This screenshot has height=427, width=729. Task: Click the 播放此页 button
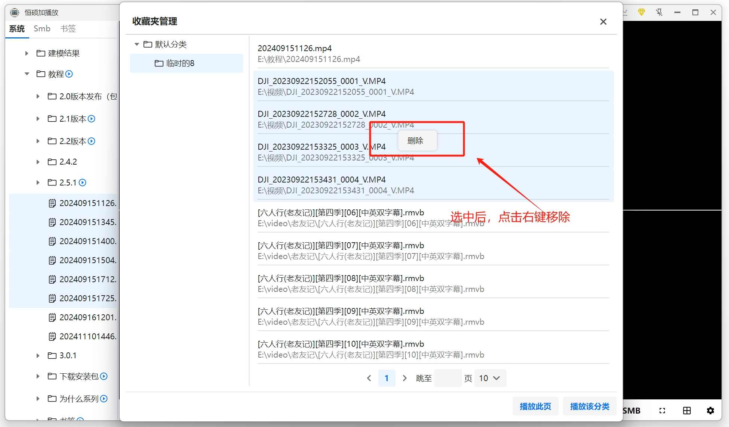(535, 406)
